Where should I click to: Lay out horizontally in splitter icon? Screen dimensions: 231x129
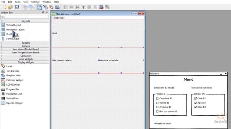77,7
